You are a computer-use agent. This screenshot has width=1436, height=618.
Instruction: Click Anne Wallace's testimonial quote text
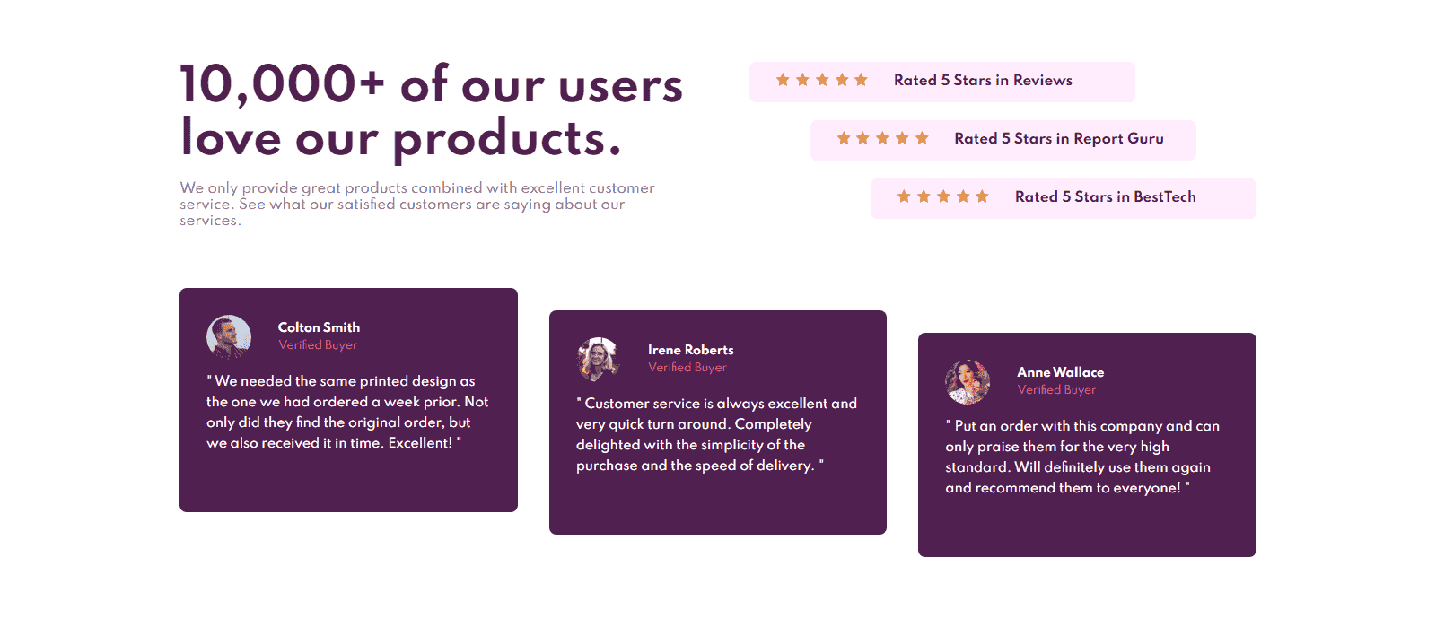[1081, 457]
